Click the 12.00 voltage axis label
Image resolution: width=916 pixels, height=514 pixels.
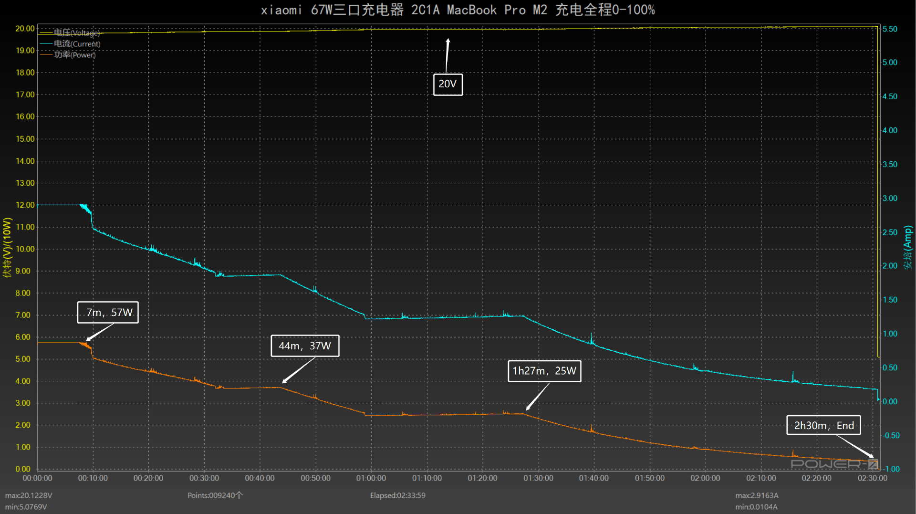25,205
